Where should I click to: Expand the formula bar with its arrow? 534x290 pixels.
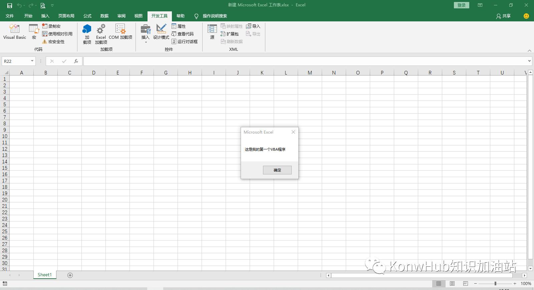(529, 61)
